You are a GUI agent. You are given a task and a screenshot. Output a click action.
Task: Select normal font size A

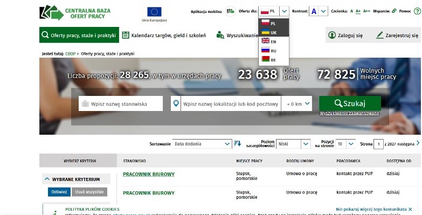point(351,11)
